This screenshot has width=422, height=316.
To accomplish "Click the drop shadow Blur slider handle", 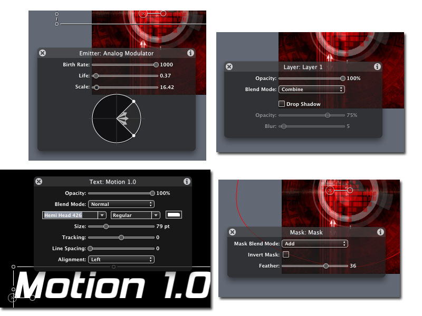I will coord(284,126).
